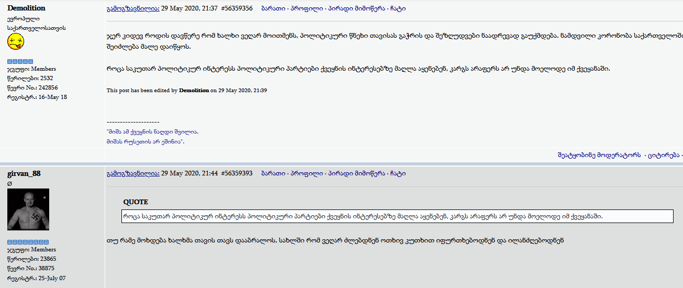Click girvan_88's rank pips bar
This screenshot has width=683, height=288.
tap(28, 242)
